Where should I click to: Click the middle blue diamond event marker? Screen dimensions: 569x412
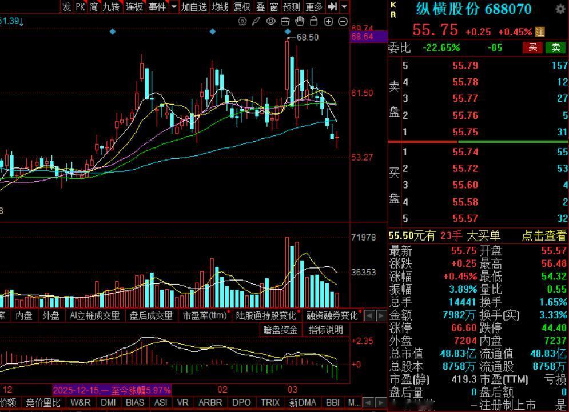click(x=213, y=32)
